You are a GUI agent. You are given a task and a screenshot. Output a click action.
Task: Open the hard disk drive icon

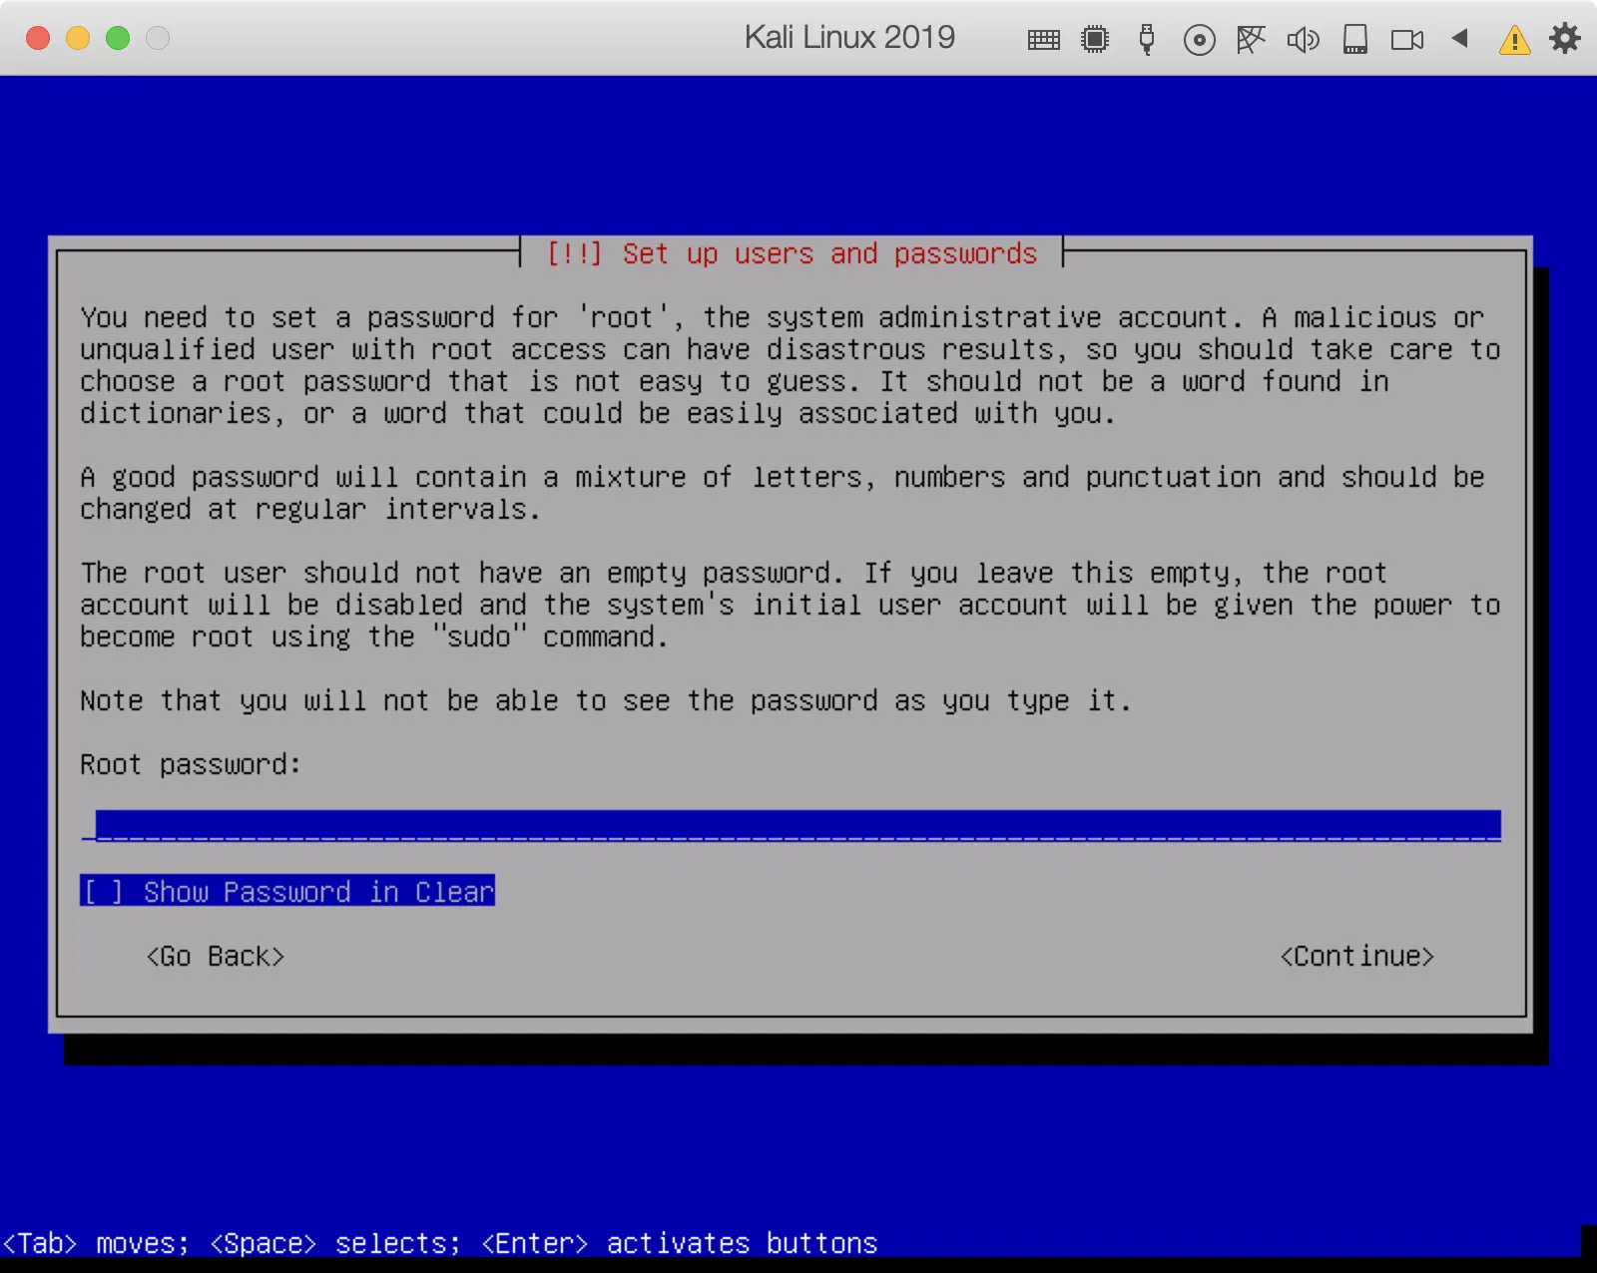1354,39
